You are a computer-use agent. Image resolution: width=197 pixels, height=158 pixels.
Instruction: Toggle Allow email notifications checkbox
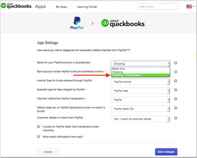[39, 137]
